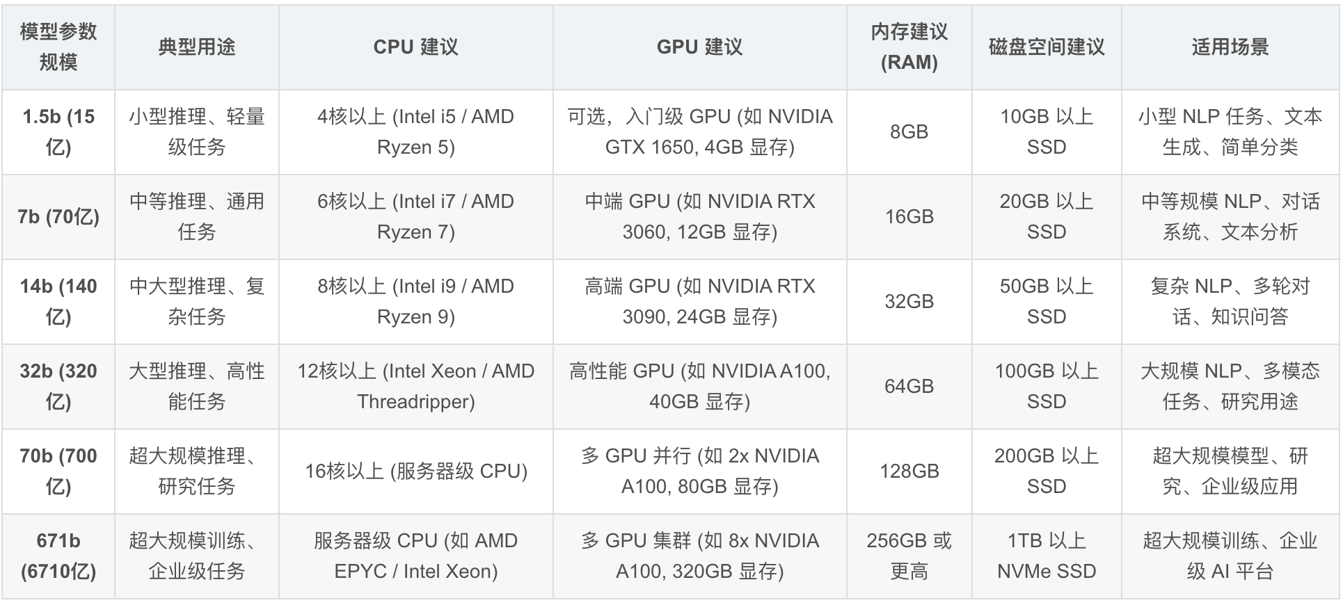Click the NVIDIA GTX 1650 GPU cell
This screenshot has width=1343, height=605.
tap(699, 131)
